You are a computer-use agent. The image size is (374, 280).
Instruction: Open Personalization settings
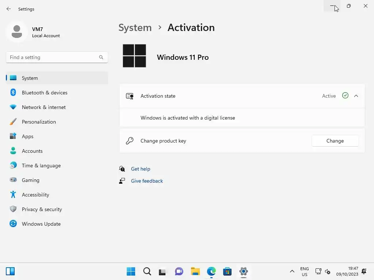[x=57, y=122]
